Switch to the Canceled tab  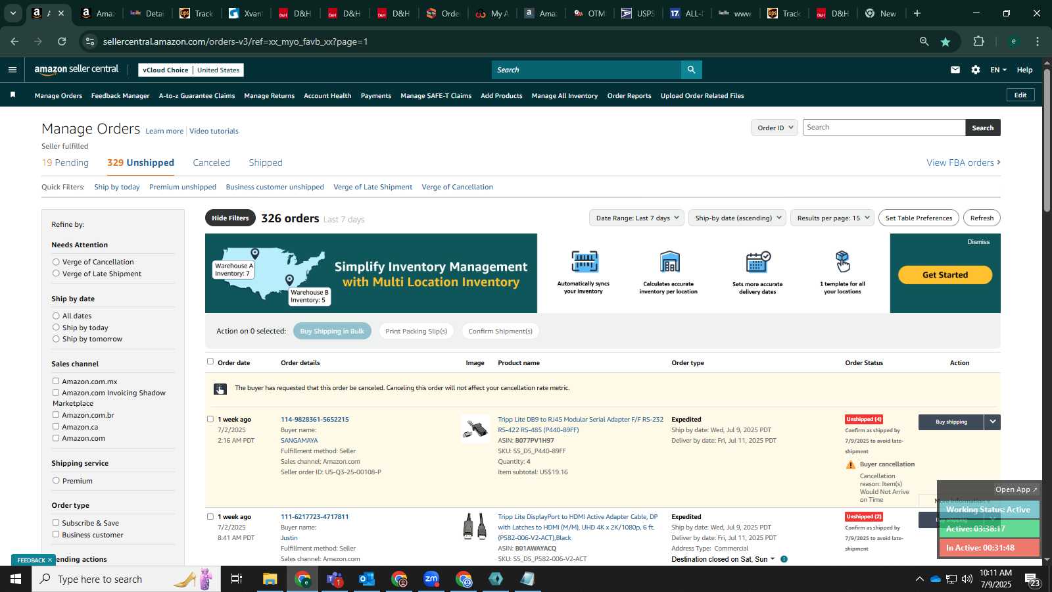(x=212, y=162)
